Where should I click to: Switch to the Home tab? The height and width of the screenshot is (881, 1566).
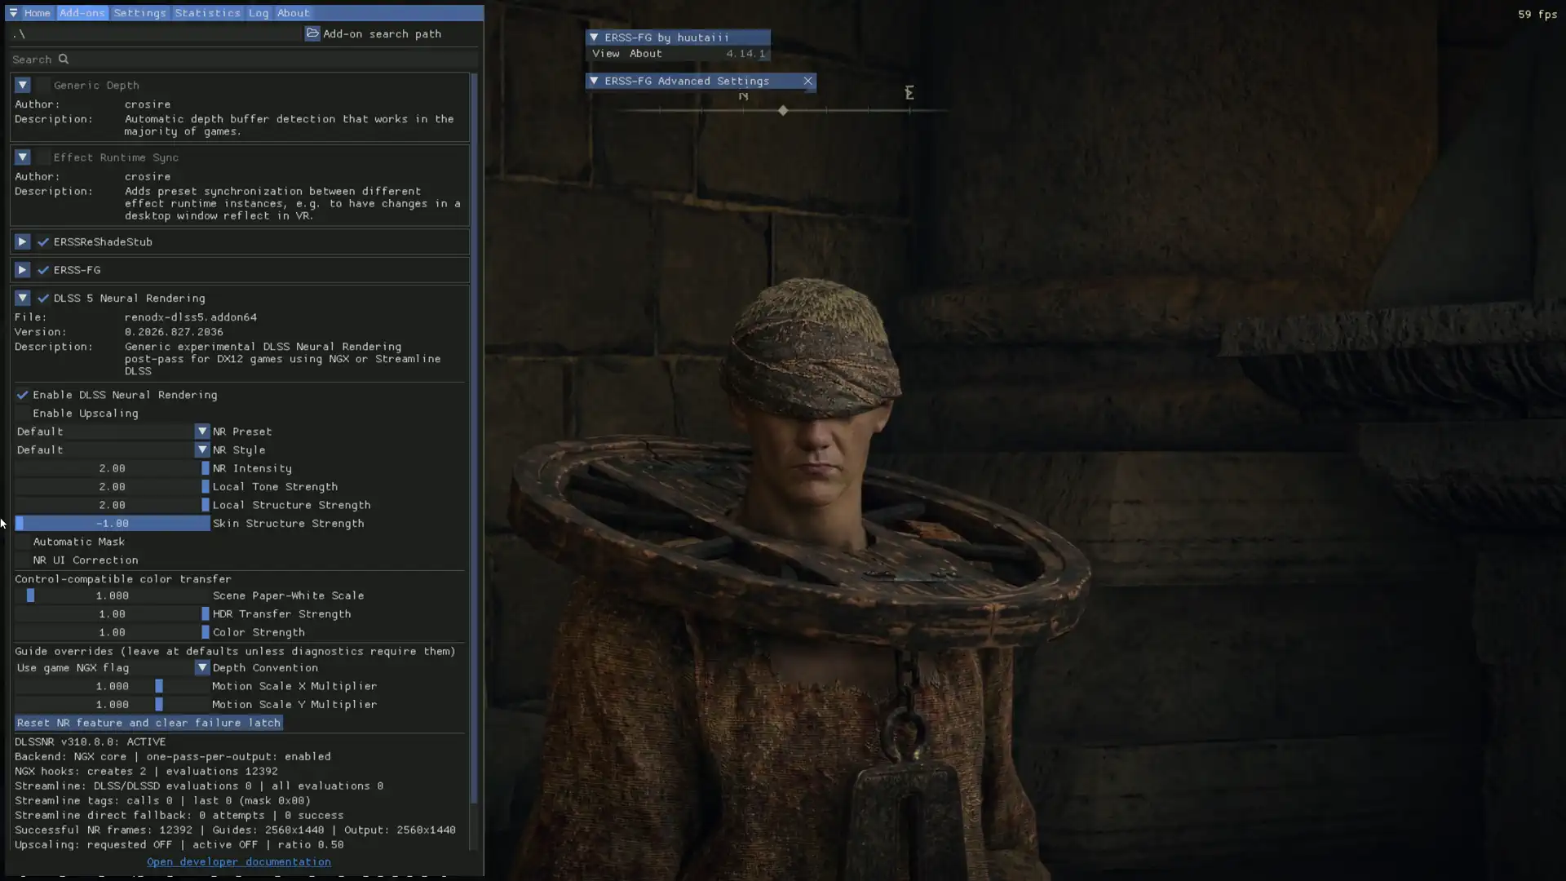pyautogui.click(x=37, y=13)
